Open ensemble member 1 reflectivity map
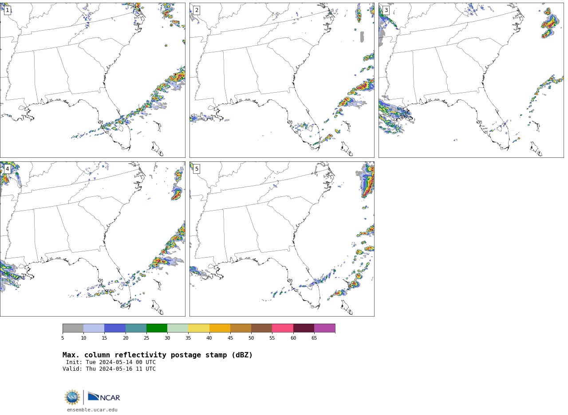Image resolution: width=568 pixels, height=415 pixels. tap(92, 80)
